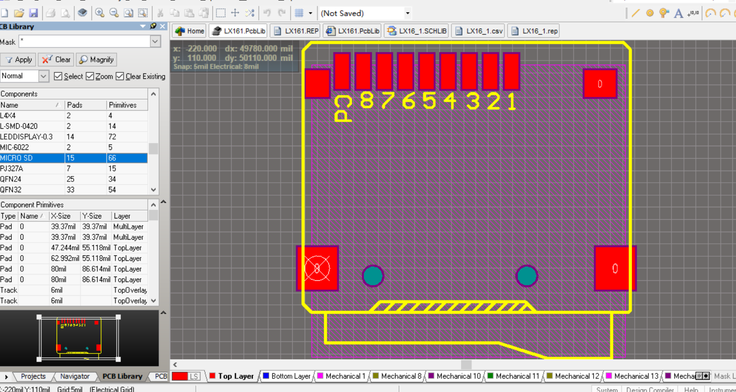Click the Fit Document zoom icon

[x=128, y=13]
